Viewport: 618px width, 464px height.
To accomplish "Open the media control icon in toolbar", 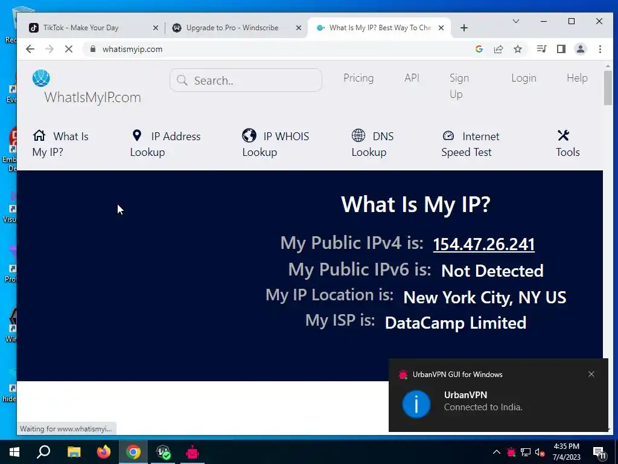I will pyautogui.click(x=541, y=49).
